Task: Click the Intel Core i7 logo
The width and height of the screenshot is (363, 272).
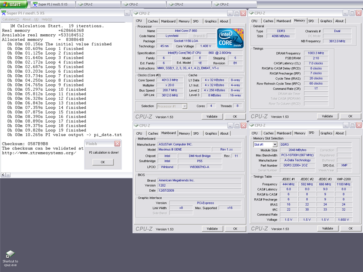Action: 230,39
